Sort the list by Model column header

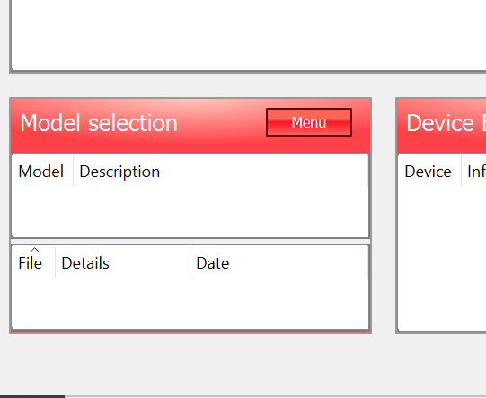(x=42, y=171)
